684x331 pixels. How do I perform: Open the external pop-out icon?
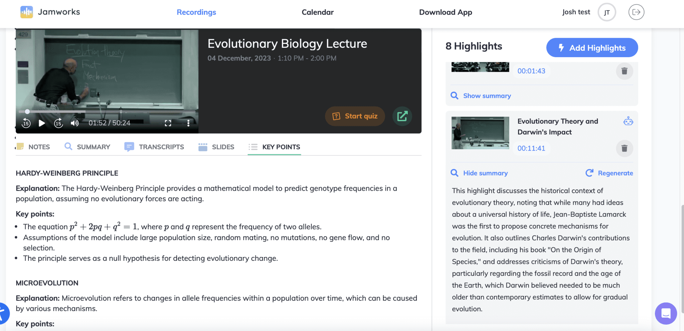coord(402,116)
